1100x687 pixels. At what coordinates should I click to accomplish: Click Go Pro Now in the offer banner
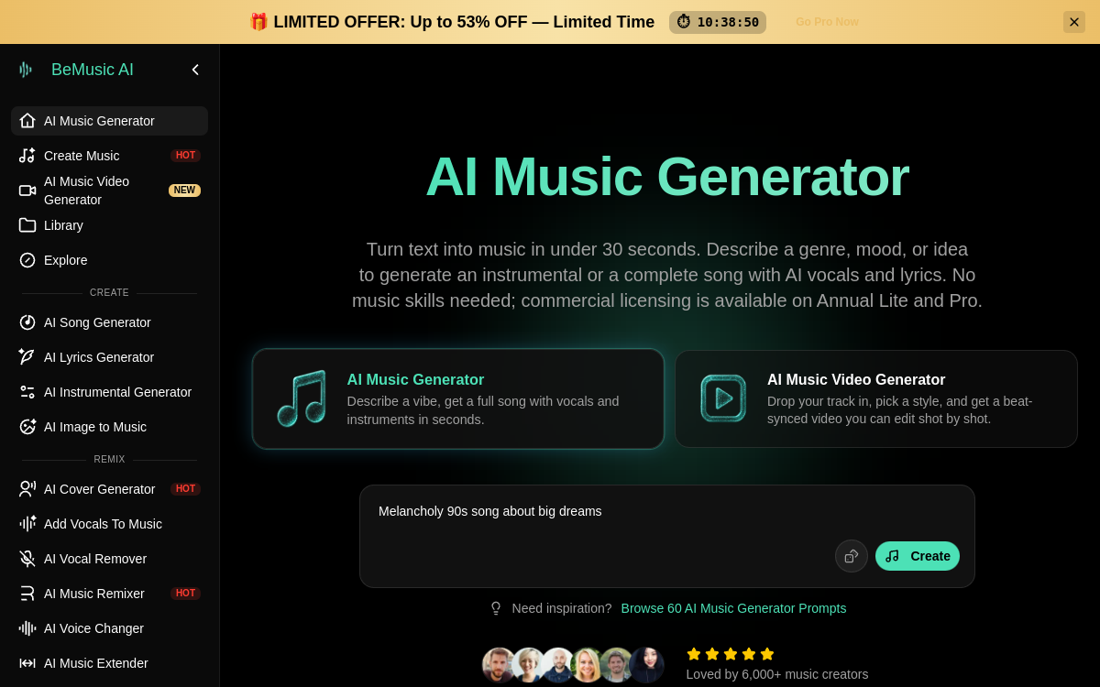827,22
